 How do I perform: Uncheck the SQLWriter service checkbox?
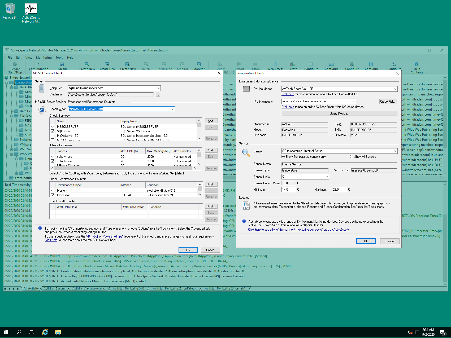53,131
